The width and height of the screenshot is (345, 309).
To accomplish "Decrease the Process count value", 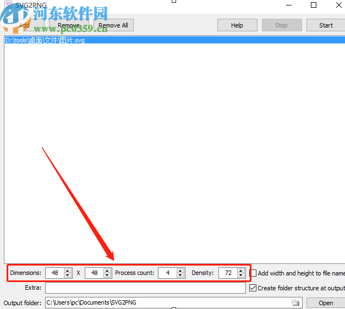I will click(180, 275).
